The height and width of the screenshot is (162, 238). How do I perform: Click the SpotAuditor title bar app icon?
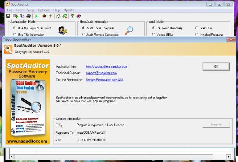(8, 4)
